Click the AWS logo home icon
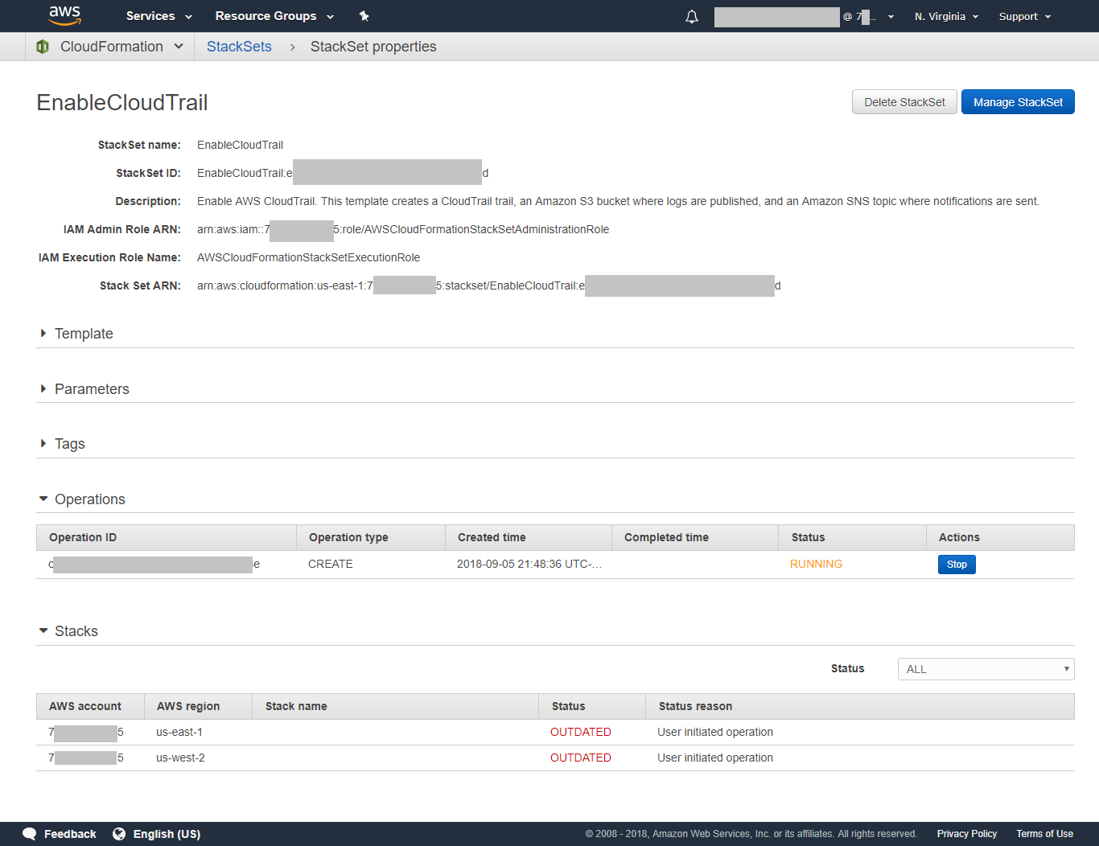Image resolution: width=1099 pixels, height=846 pixels. [64, 15]
